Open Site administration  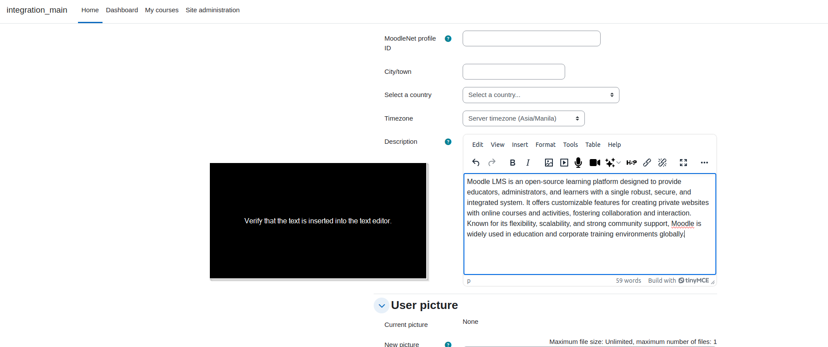click(x=212, y=10)
